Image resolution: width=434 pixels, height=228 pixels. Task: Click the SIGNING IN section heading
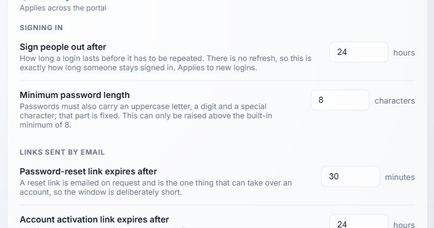coord(41,28)
